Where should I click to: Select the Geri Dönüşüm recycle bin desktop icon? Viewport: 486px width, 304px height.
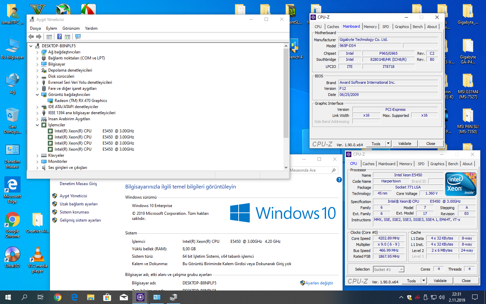point(12,121)
